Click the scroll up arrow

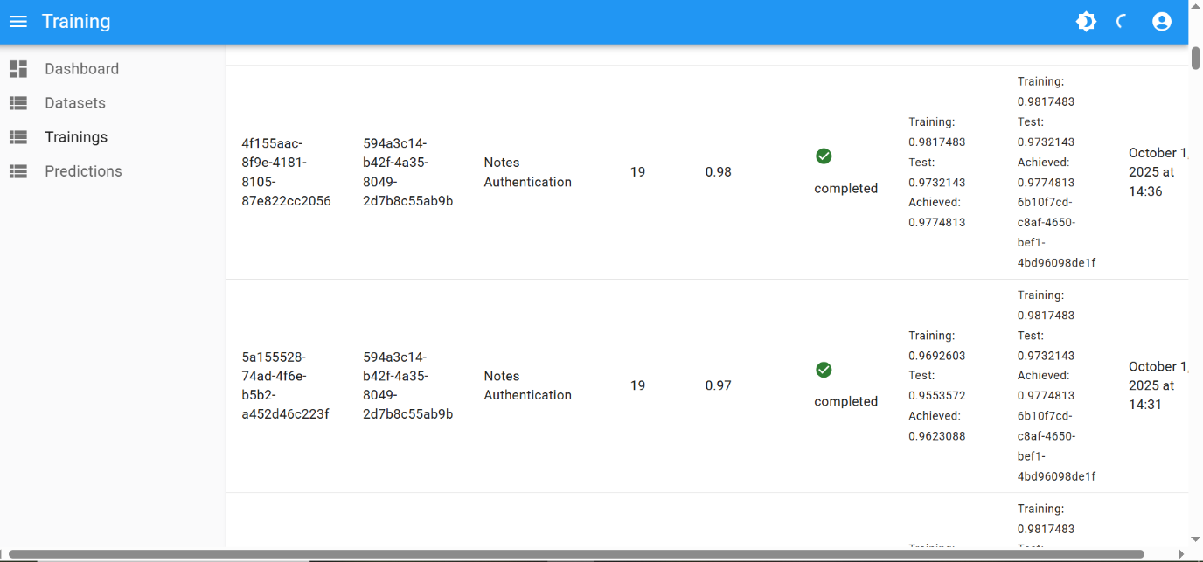pos(1195,5)
